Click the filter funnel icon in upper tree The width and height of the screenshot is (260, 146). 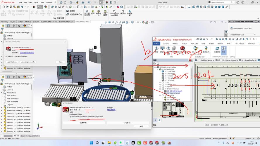coord(2,29)
